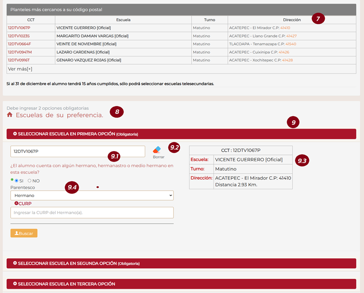Click the red step 9.4 marker badge
364x293 pixels.
pyautogui.click(x=72, y=187)
